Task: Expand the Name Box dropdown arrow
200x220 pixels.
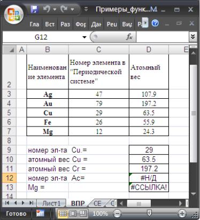Action: point(84,37)
